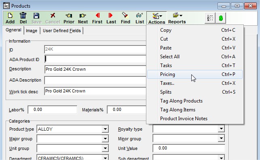Go to the First record
Image resolution: width=260 pixels, height=160 pixels.
(97, 18)
